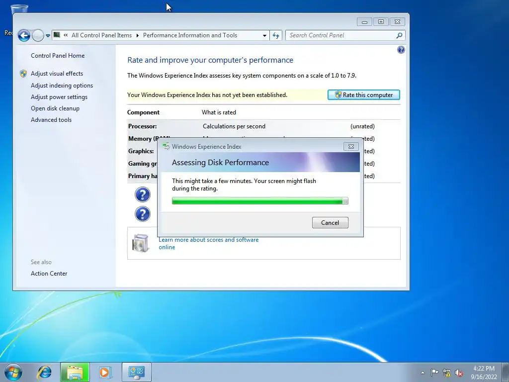
Task: Click the 'What is rated' column header
Action: (x=219, y=112)
